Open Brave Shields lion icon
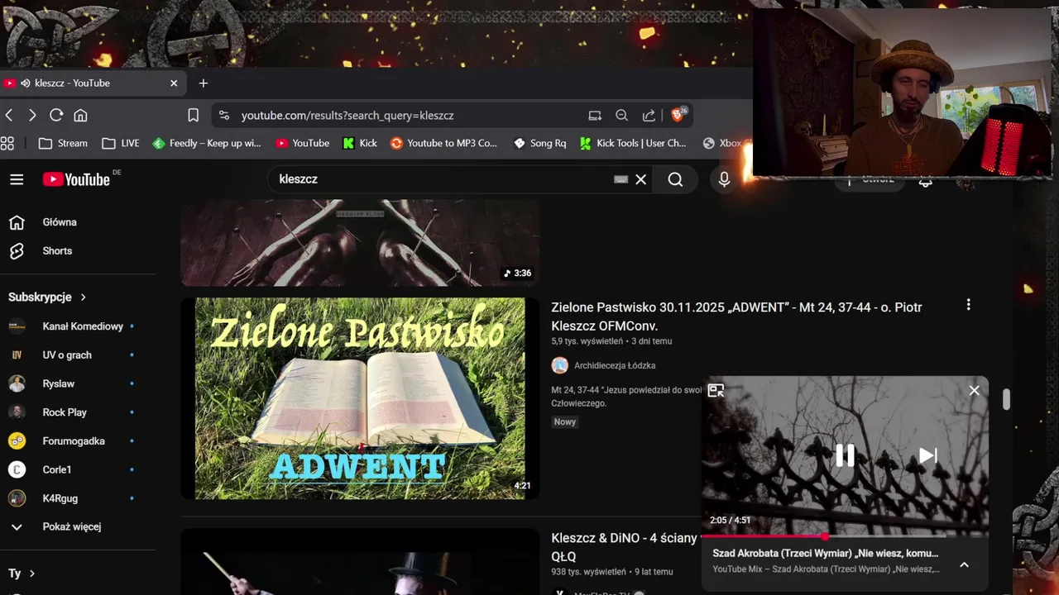The height and width of the screenshot is (595, 1059). 678,115
